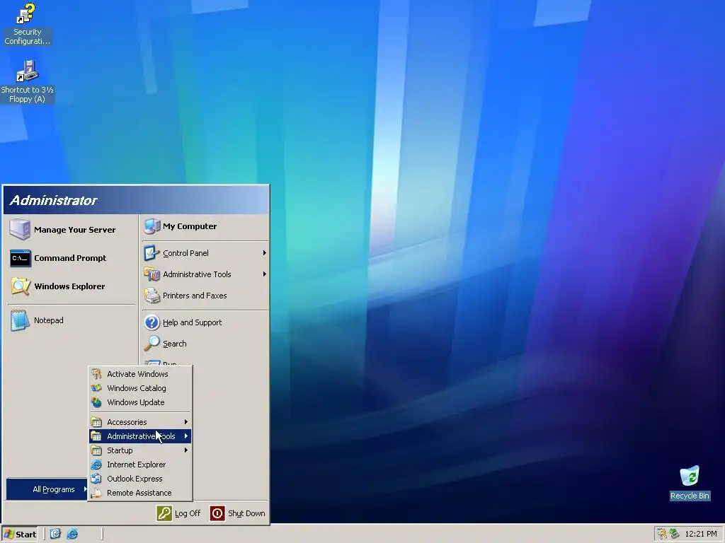The height and width of the screenshot is (543, 725).
Task: Expand Administrative Tools arrow in right column
Action: pos(265,274)
